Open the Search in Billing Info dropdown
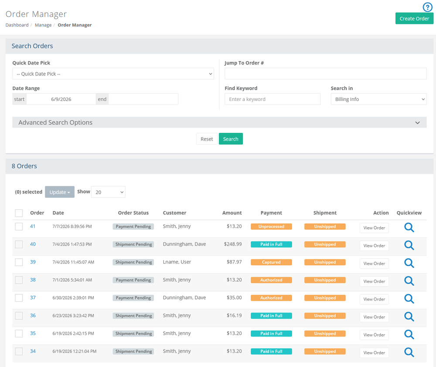The width and height of the screenshot is (436, 367). point(379,99)
